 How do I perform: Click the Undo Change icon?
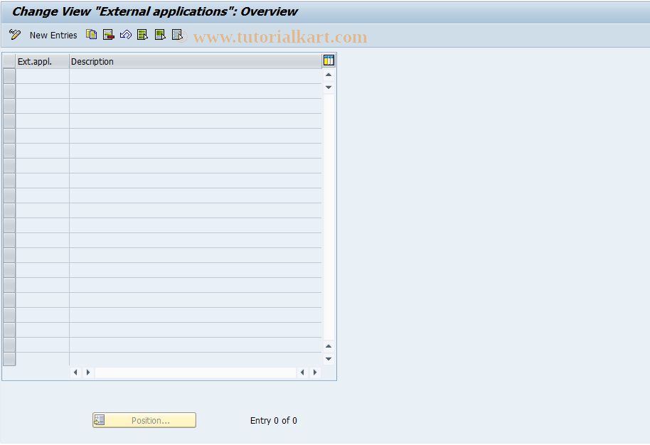point(126,35)
